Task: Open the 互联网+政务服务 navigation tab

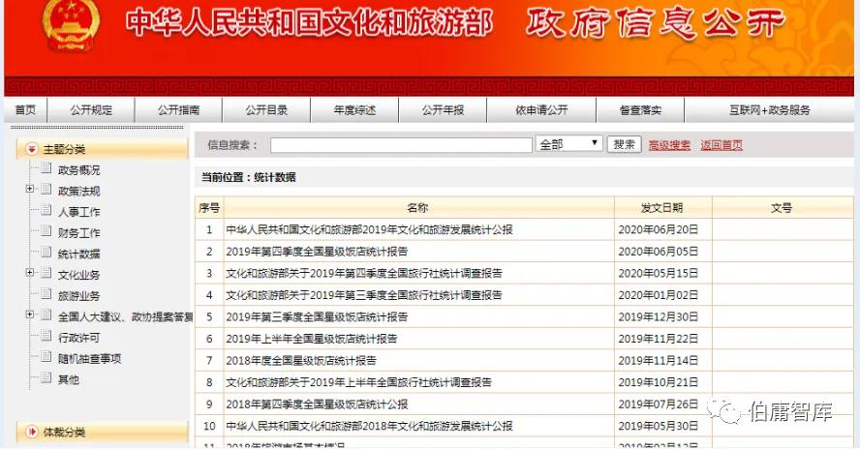Action: tap(770, 110)
